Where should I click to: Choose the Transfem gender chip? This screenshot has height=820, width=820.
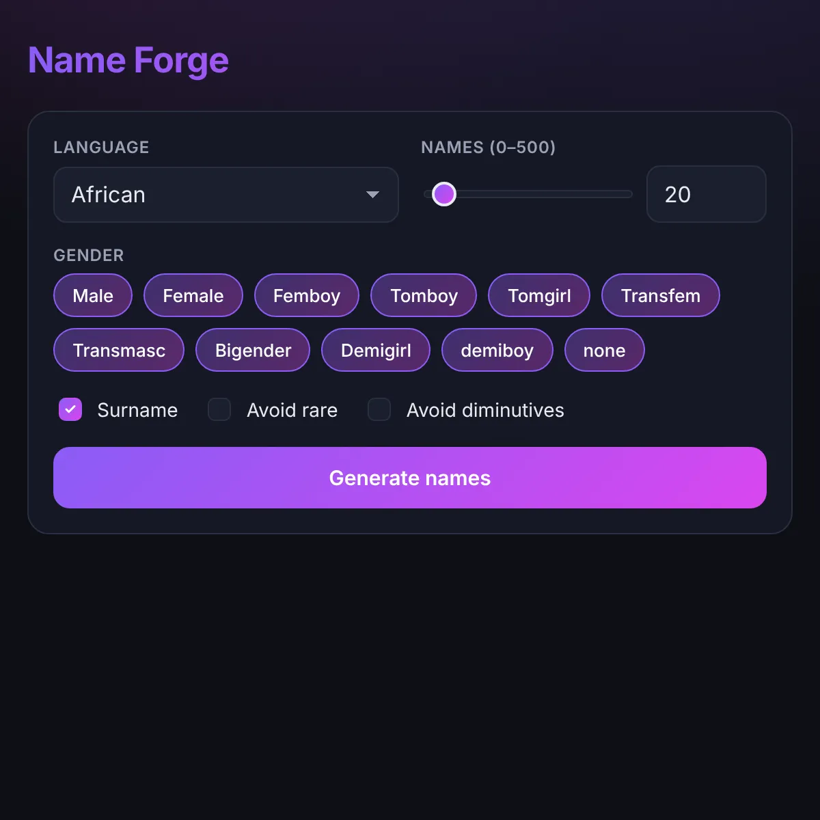[x=661, y=295]
